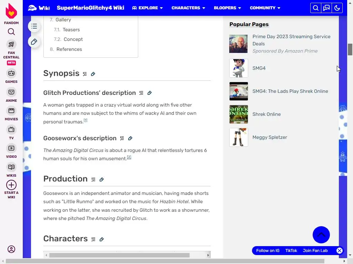Click the Start a Wiki plus icon
353x264 pixels.
(x=11, y=185)
